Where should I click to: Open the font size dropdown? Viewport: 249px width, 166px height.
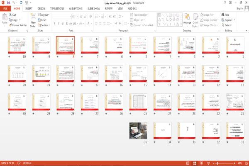(x=75, y=16)
